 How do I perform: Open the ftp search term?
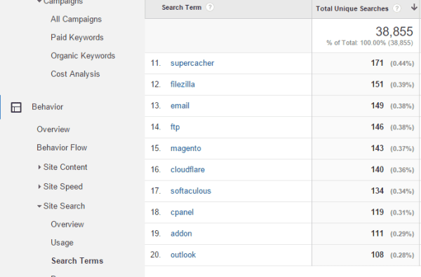[175, 127]
